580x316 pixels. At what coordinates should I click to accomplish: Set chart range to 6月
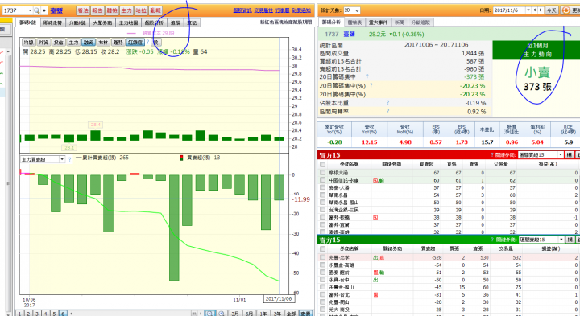(x=249, y=314)
